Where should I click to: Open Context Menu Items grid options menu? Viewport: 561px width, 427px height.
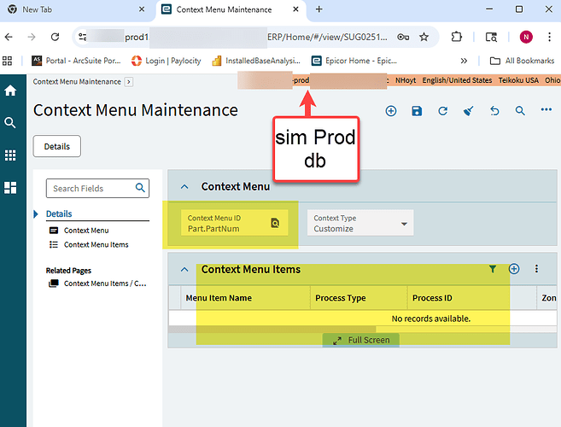coord(536,269)
